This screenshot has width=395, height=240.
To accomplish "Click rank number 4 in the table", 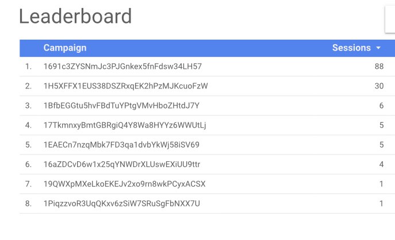I will 28,125.
